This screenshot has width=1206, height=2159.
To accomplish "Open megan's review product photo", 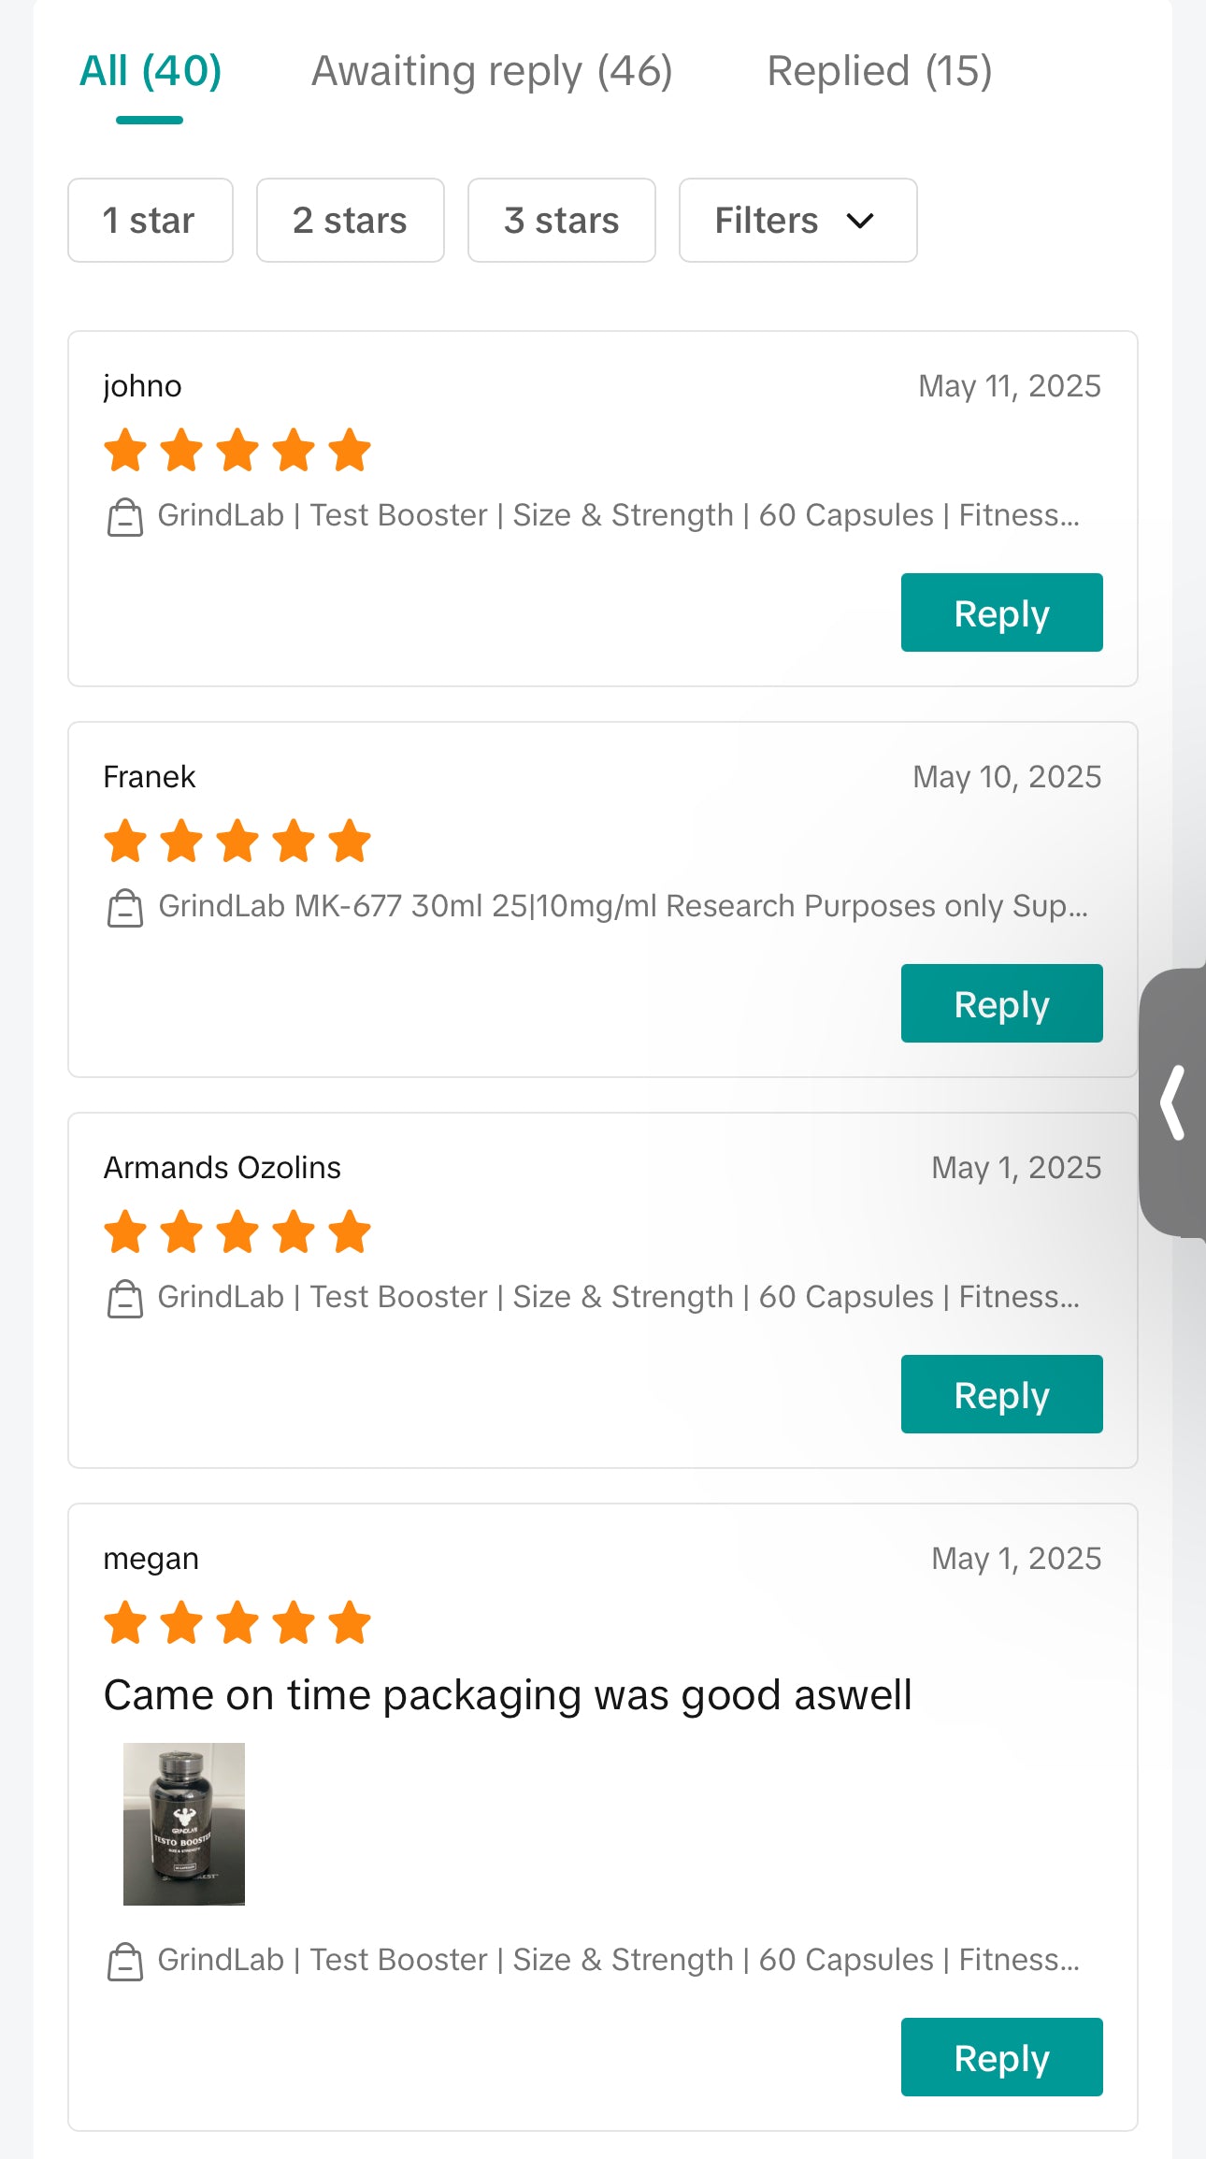I will tap(184, 1823).
